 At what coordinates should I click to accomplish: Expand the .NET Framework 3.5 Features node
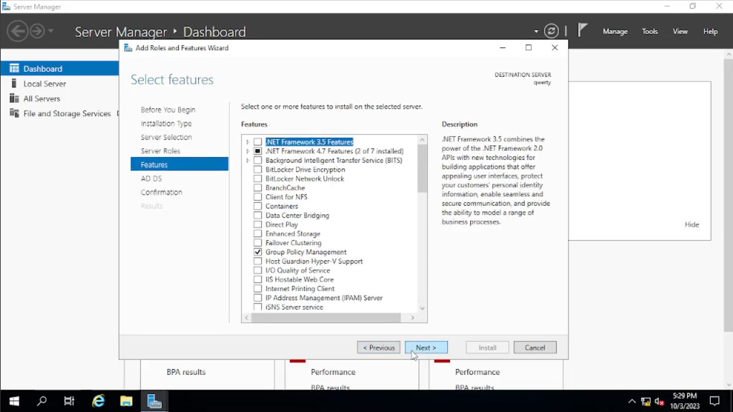(248, 142)
